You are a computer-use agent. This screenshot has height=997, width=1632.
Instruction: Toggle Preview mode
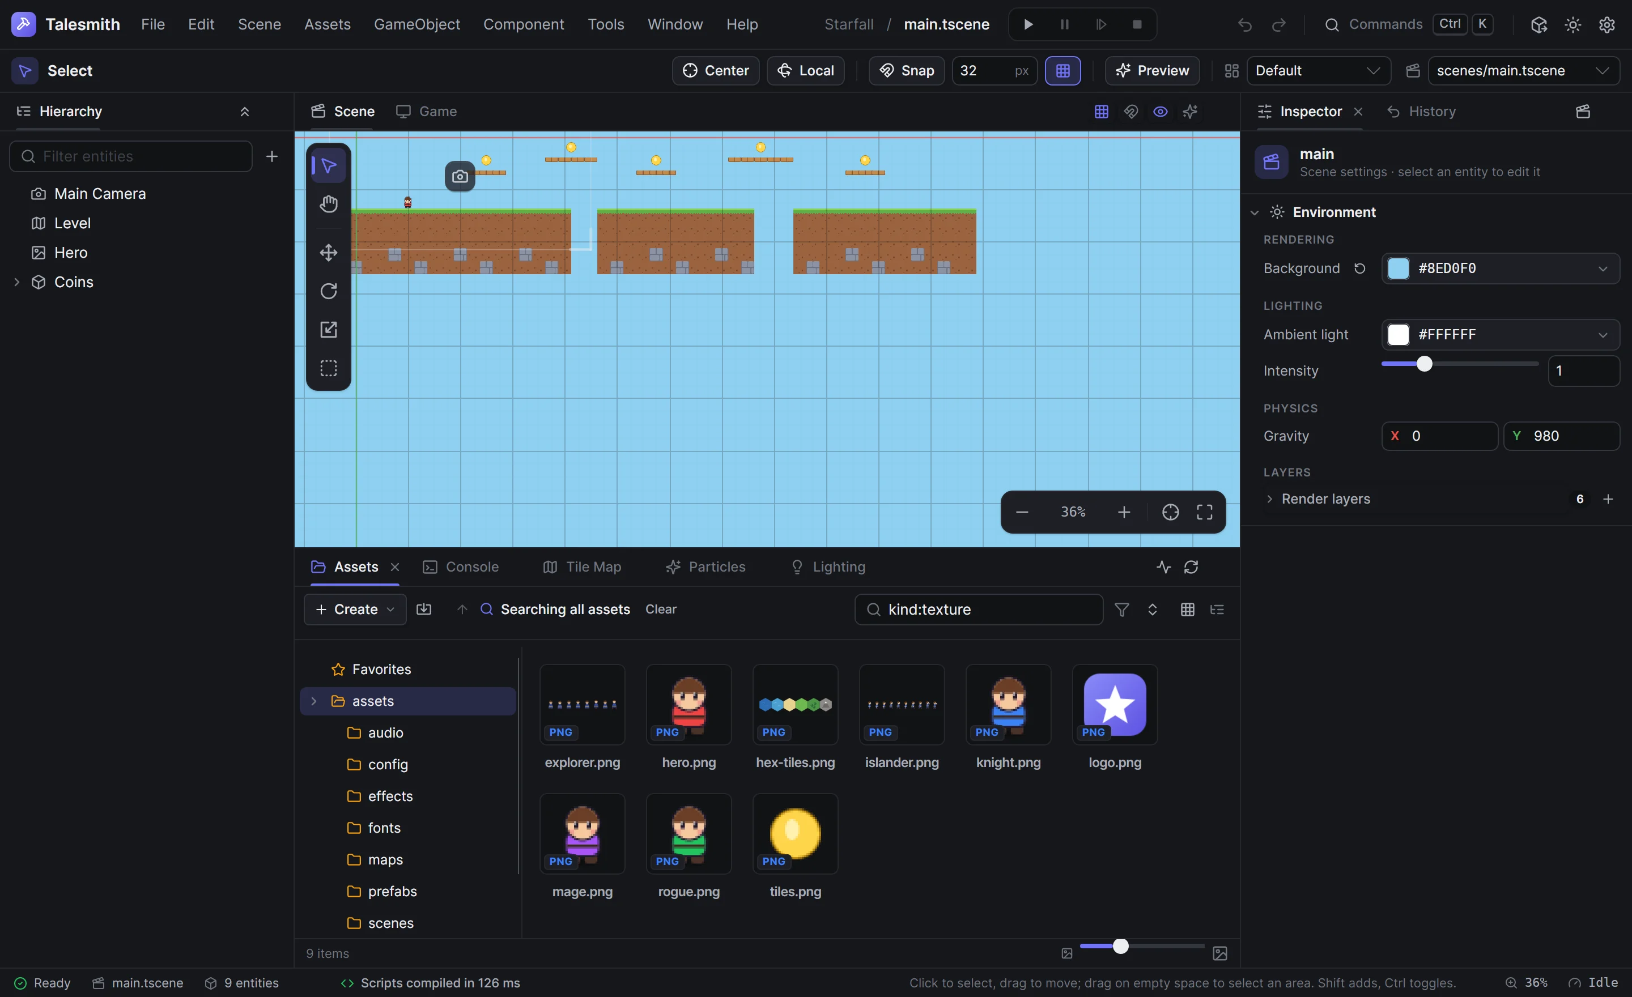[x=1152, y=70]
